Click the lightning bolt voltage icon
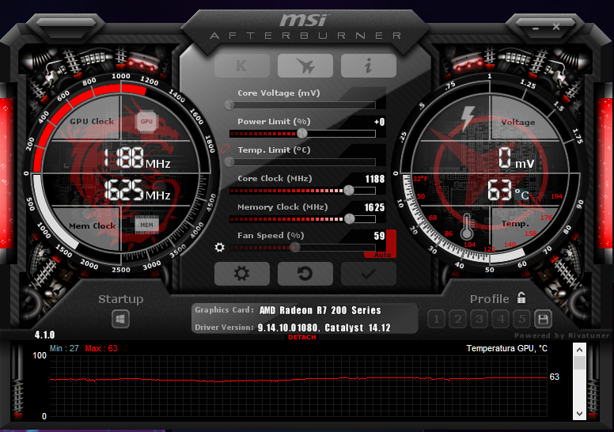Image resolution: width=614 pixels, height=432 pixels. 467,117
